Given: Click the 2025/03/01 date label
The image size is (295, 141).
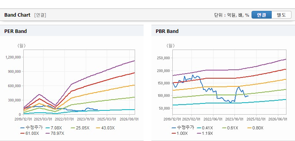Looking at the screenshot, I should 107,119.
